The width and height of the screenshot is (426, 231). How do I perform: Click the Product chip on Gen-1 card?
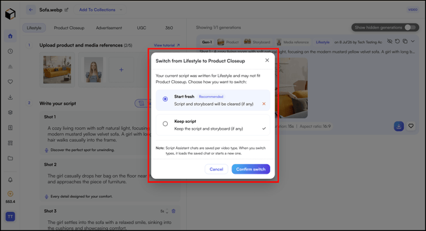228,42
